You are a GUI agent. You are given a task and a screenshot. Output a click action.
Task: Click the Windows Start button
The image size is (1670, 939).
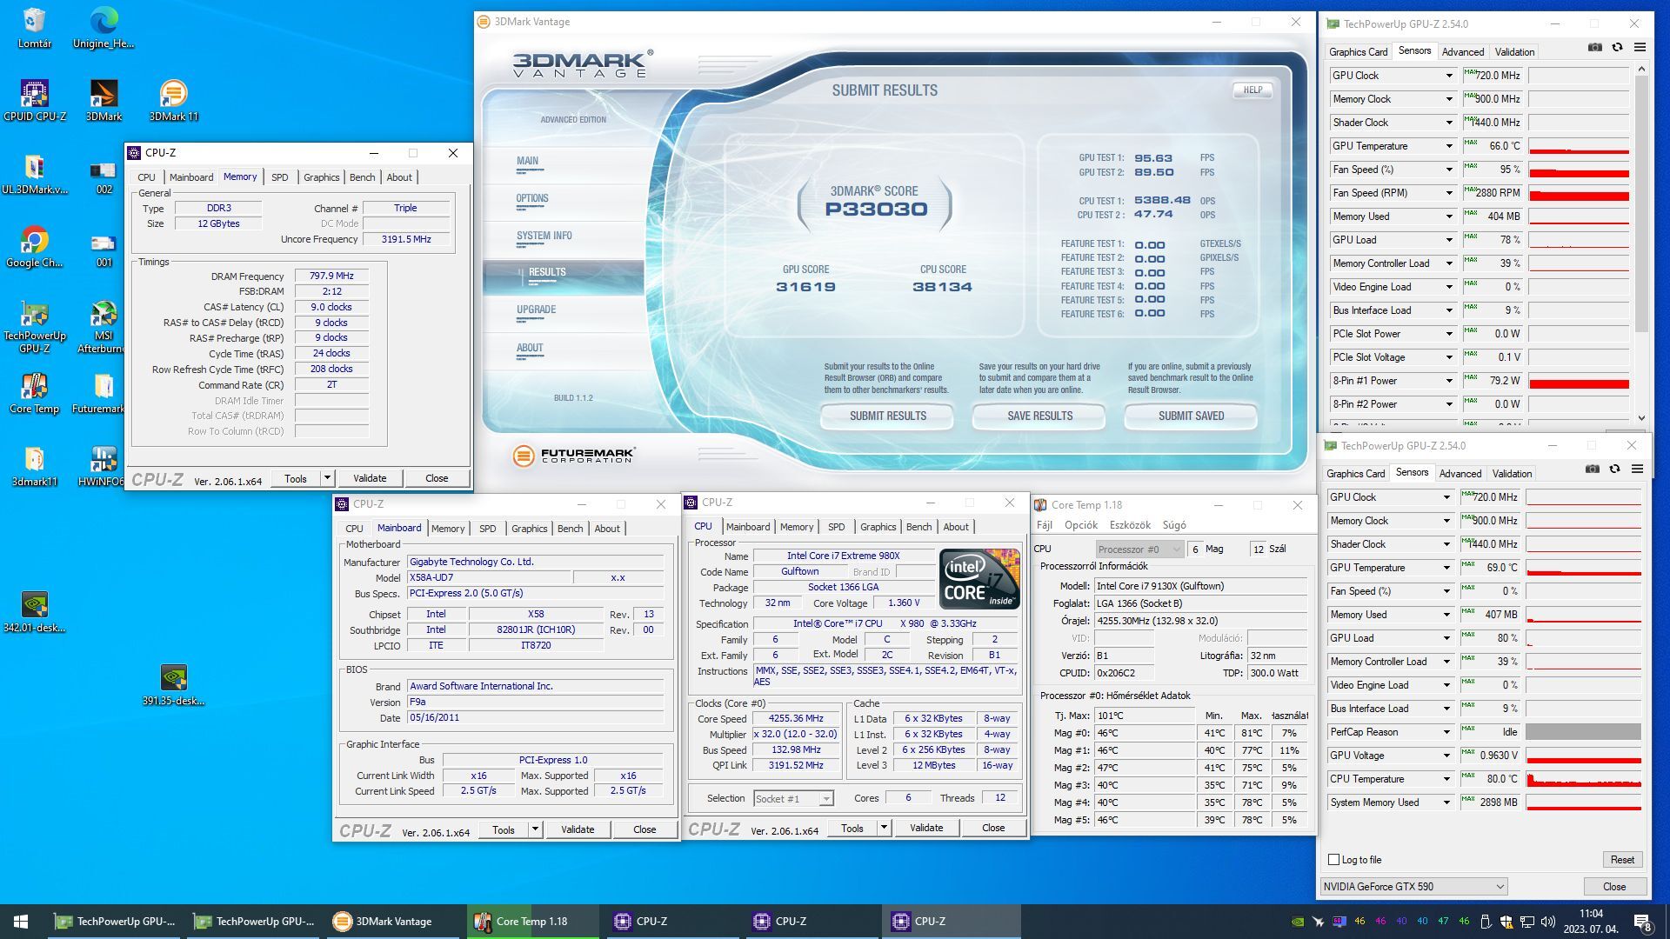tap(21, 921)
